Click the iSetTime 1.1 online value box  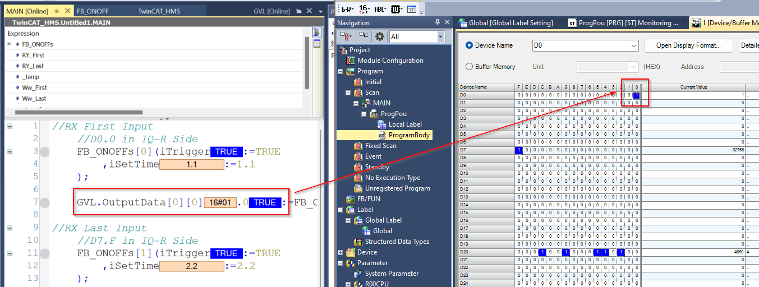pos(191,165)
